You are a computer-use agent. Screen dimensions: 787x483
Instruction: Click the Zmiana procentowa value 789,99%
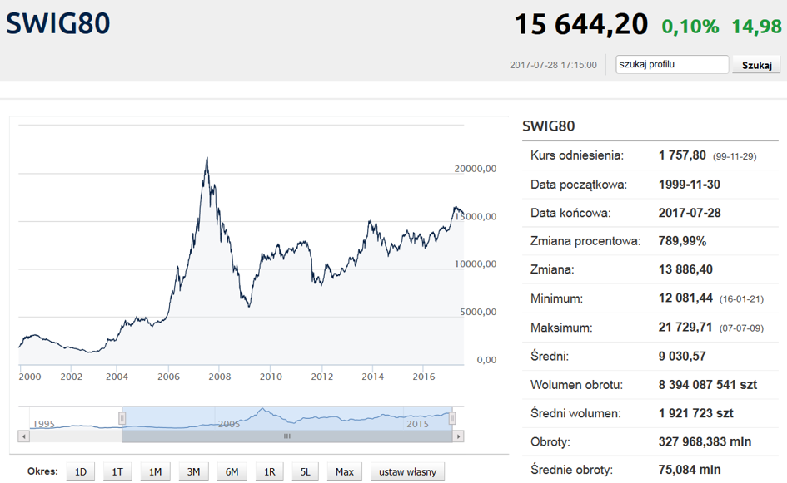point(682,241)
